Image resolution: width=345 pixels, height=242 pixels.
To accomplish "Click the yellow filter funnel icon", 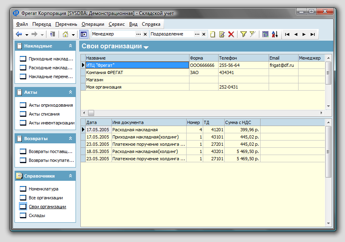I will [243, 34].
